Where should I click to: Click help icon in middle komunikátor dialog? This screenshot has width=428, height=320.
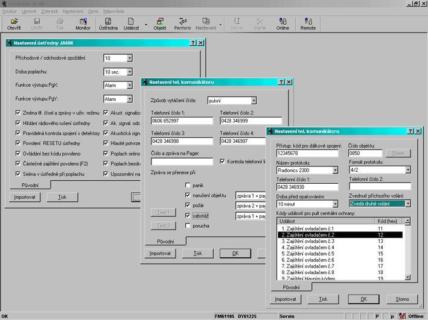281,82
